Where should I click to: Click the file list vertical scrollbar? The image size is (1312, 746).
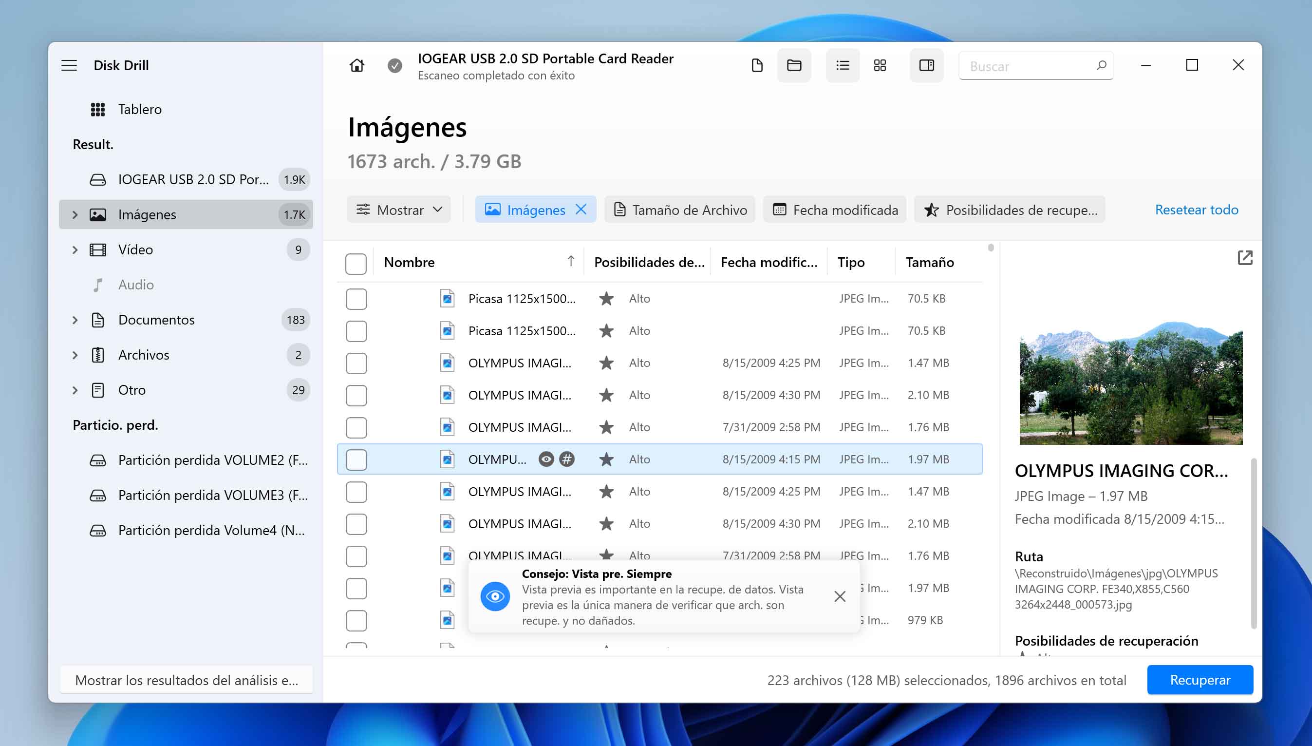(991, 248)
